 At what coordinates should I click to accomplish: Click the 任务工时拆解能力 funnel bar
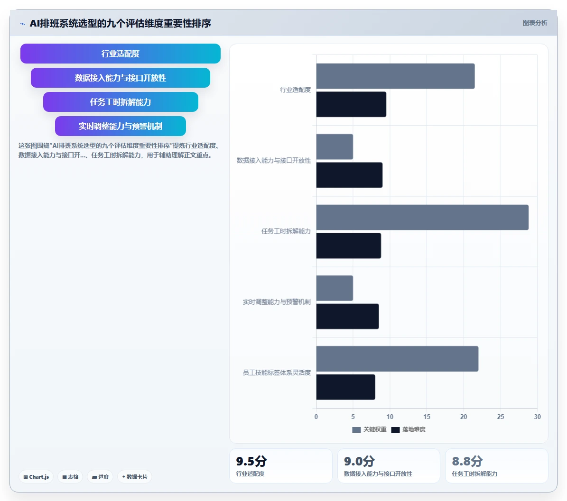click(x=121, y=102)
